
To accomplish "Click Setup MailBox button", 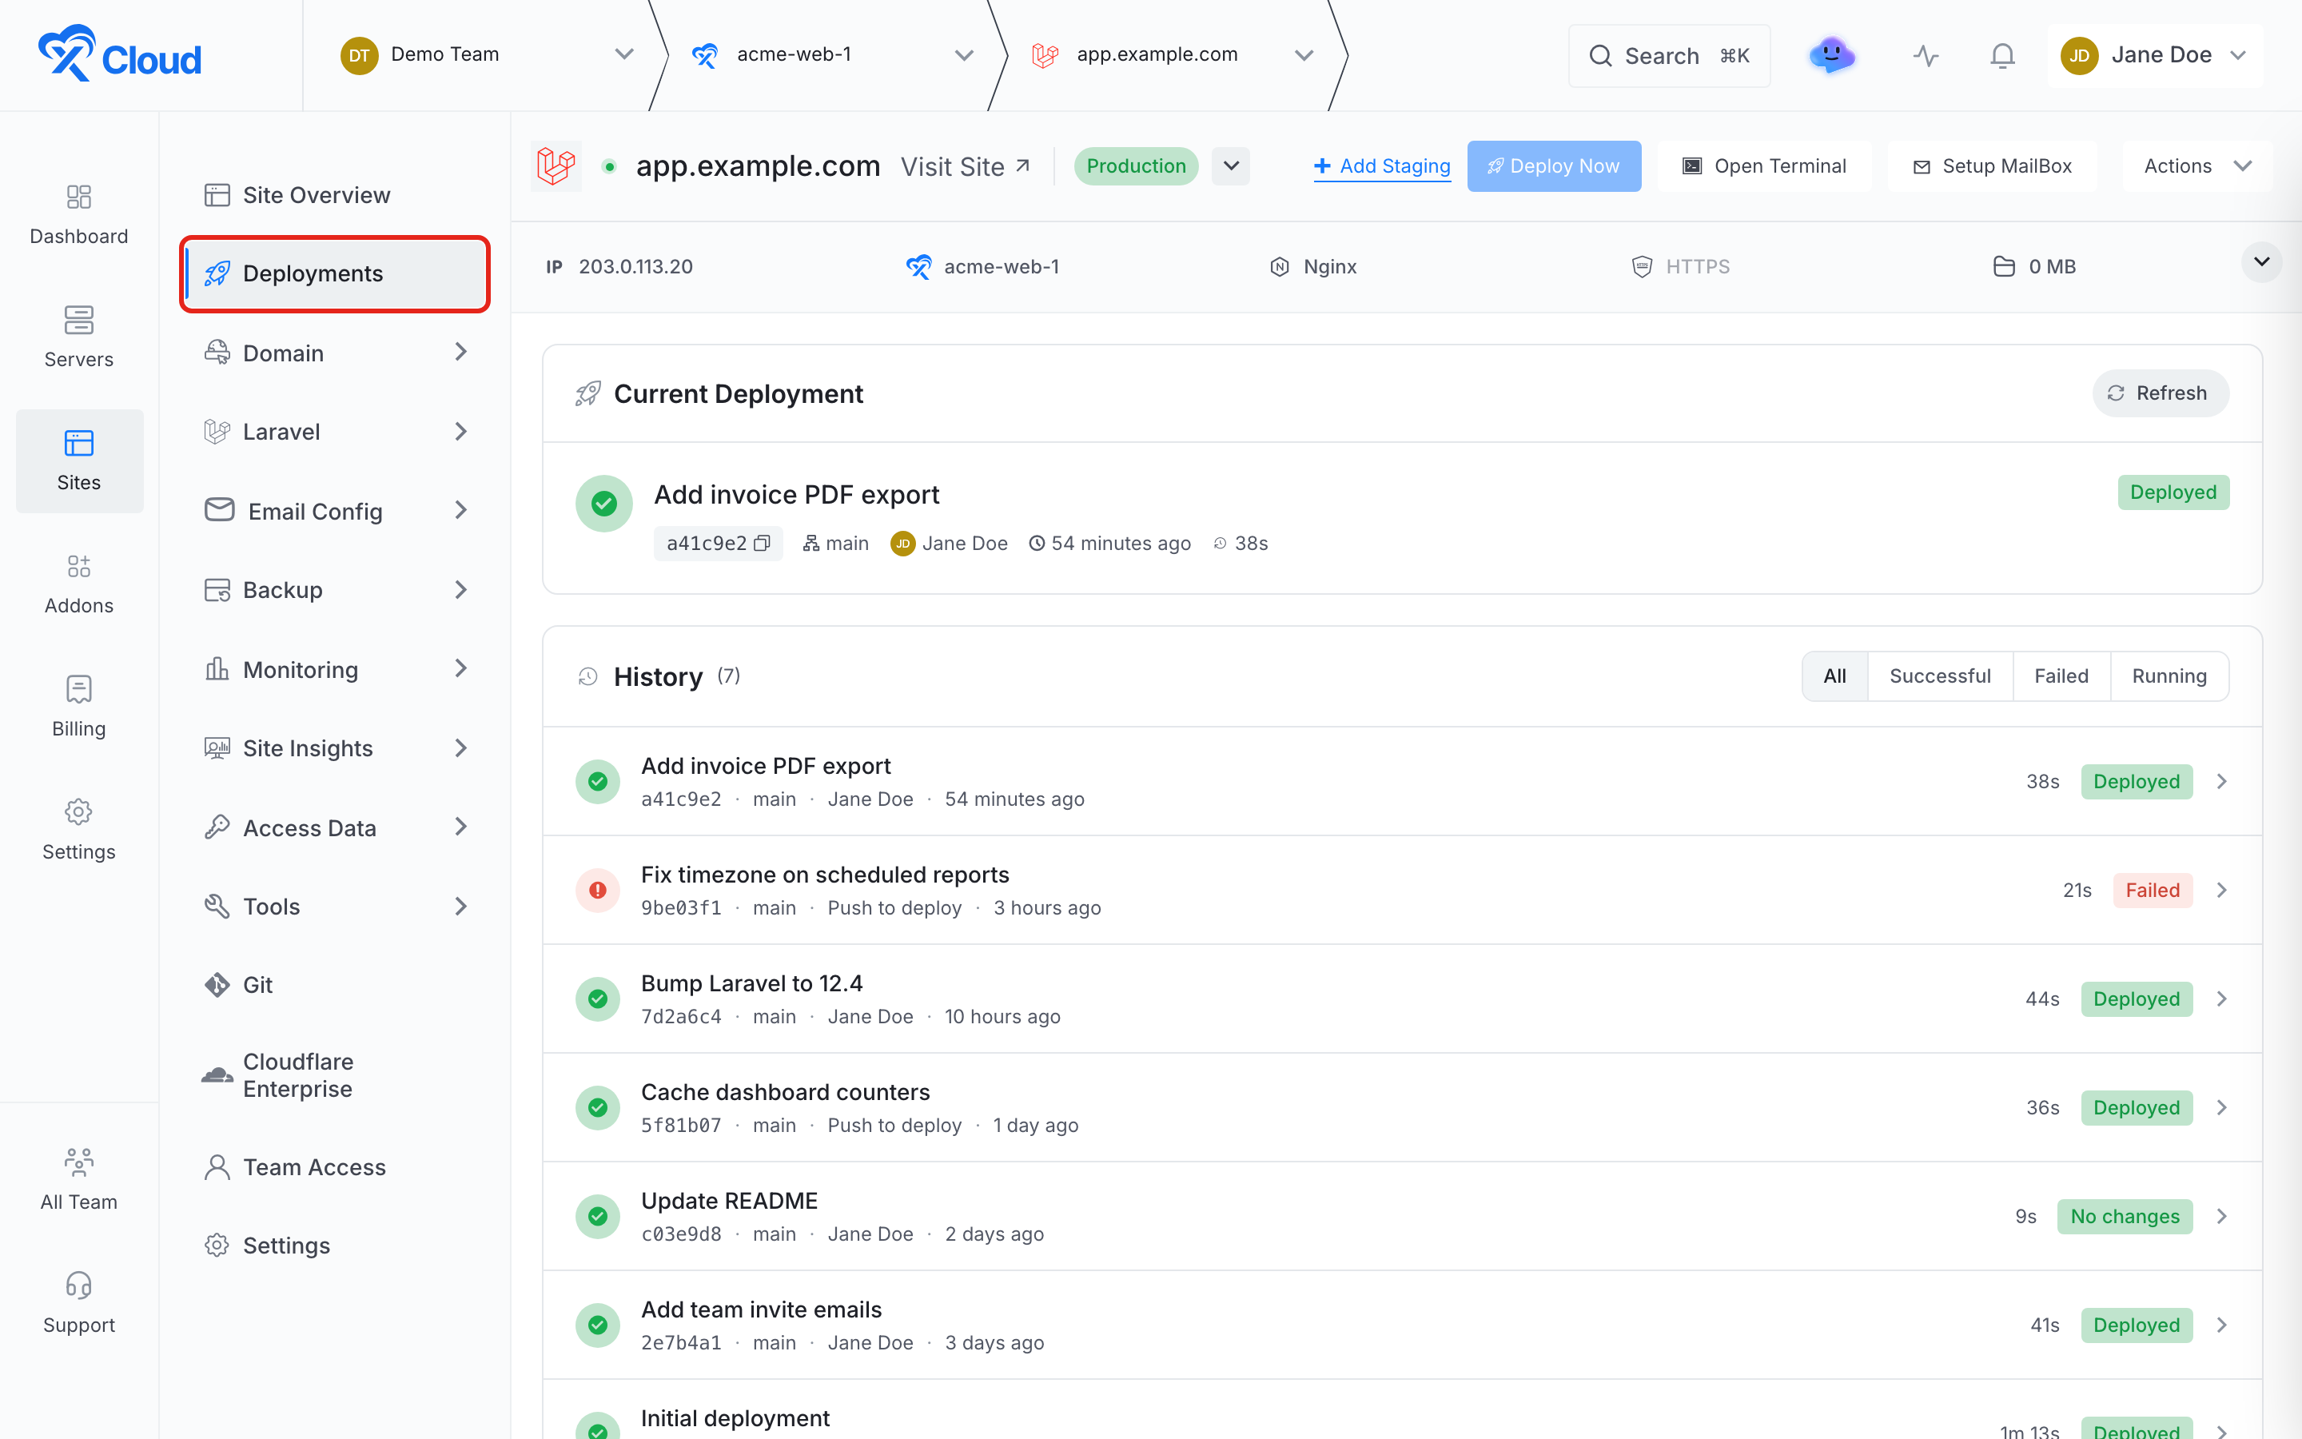I will (x=1992, y=165).
